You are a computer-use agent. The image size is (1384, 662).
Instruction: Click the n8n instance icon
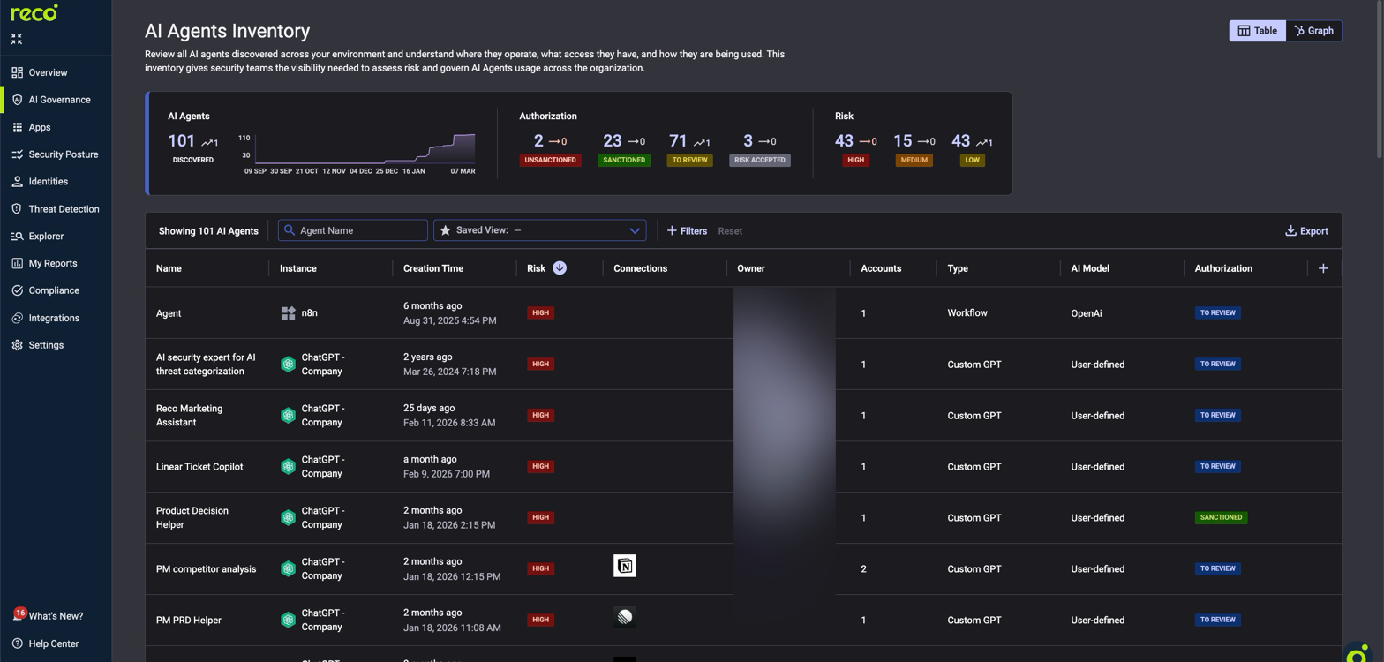pyautogui.click(x=288, y=313)
